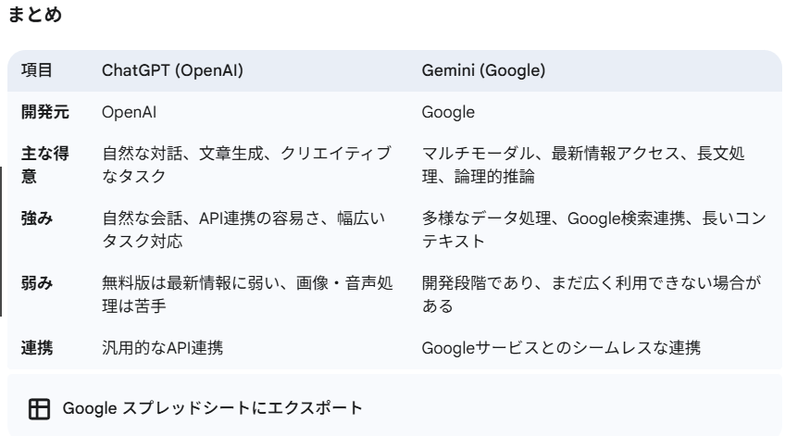Click the 連携 row label
The image size is (785, 436).
pos(37,348)
